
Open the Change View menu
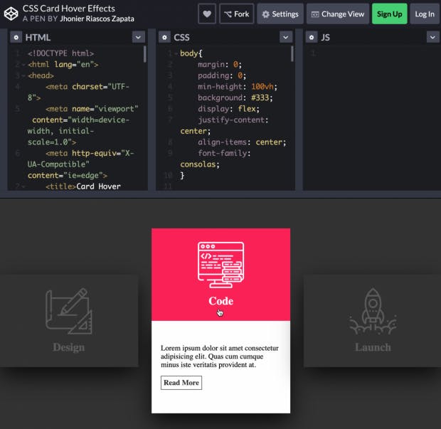(336, 14)
